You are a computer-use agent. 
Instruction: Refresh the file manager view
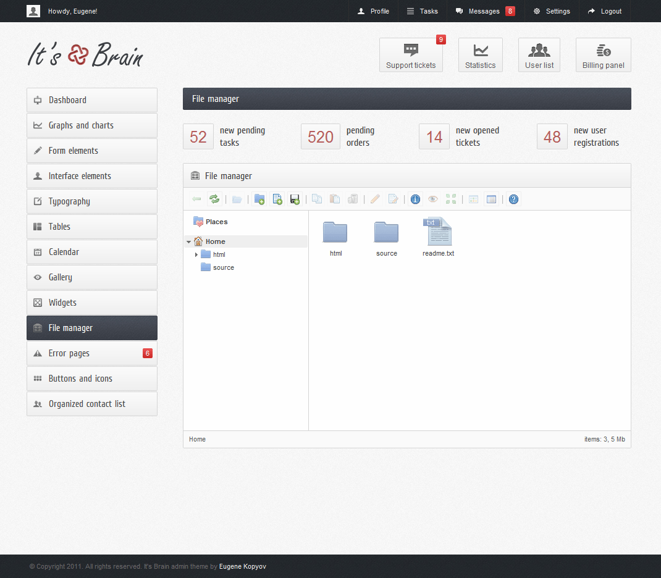pos(214,199)
